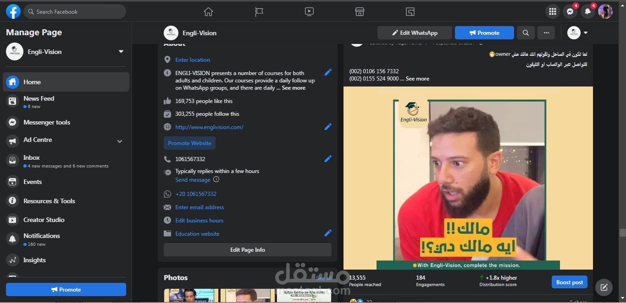Viewport: 626px width, 303px height.
Task: Open Notifications with 160 new
Action: 66,239
